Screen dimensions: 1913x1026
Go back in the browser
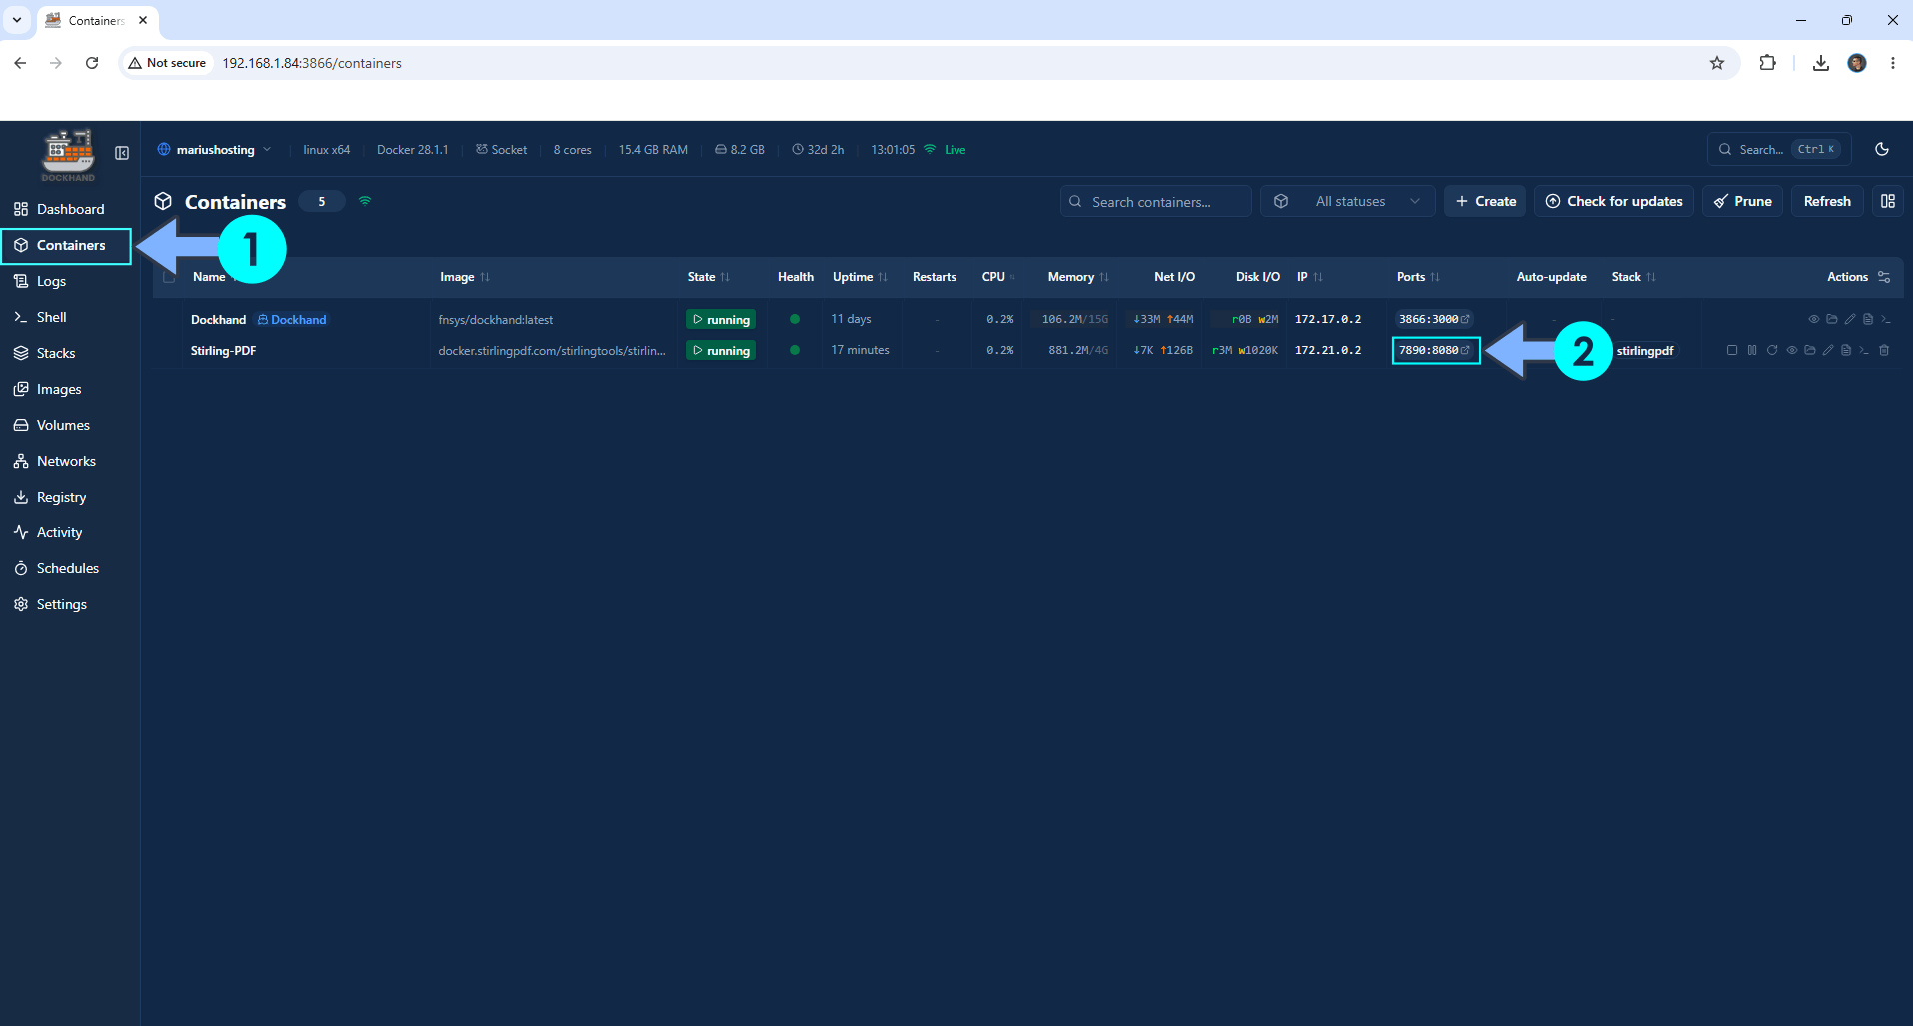(20, 63)
